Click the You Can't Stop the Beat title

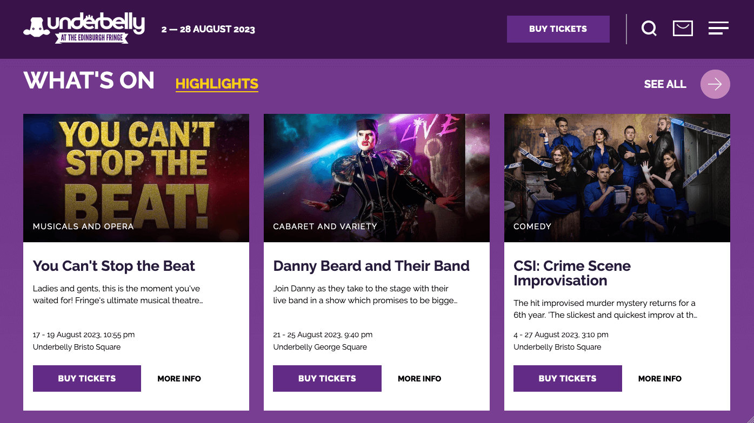(x=114, y=266)
